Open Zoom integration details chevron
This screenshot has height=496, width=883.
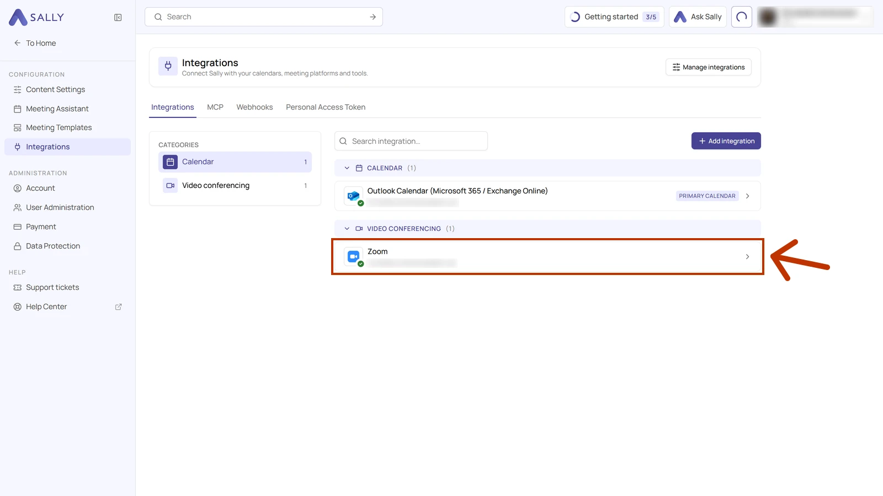pos(748,257)
